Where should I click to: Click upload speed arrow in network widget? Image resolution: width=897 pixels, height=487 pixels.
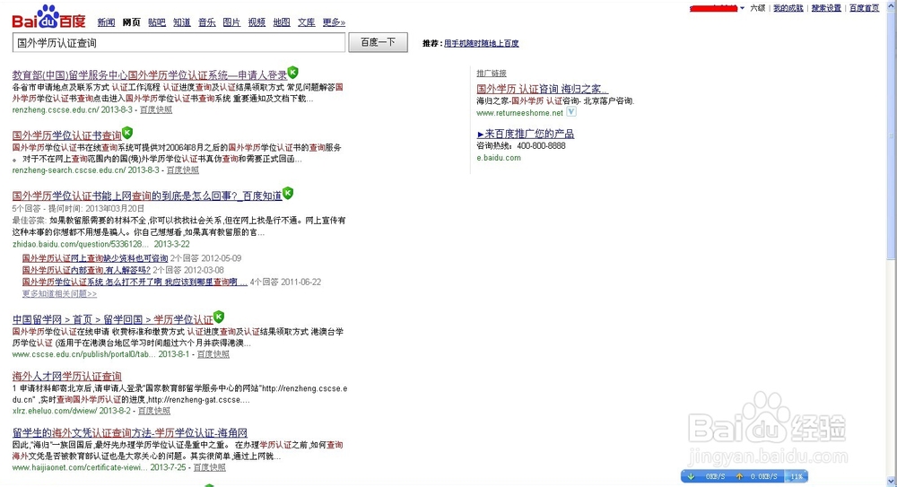pos(739,476)
